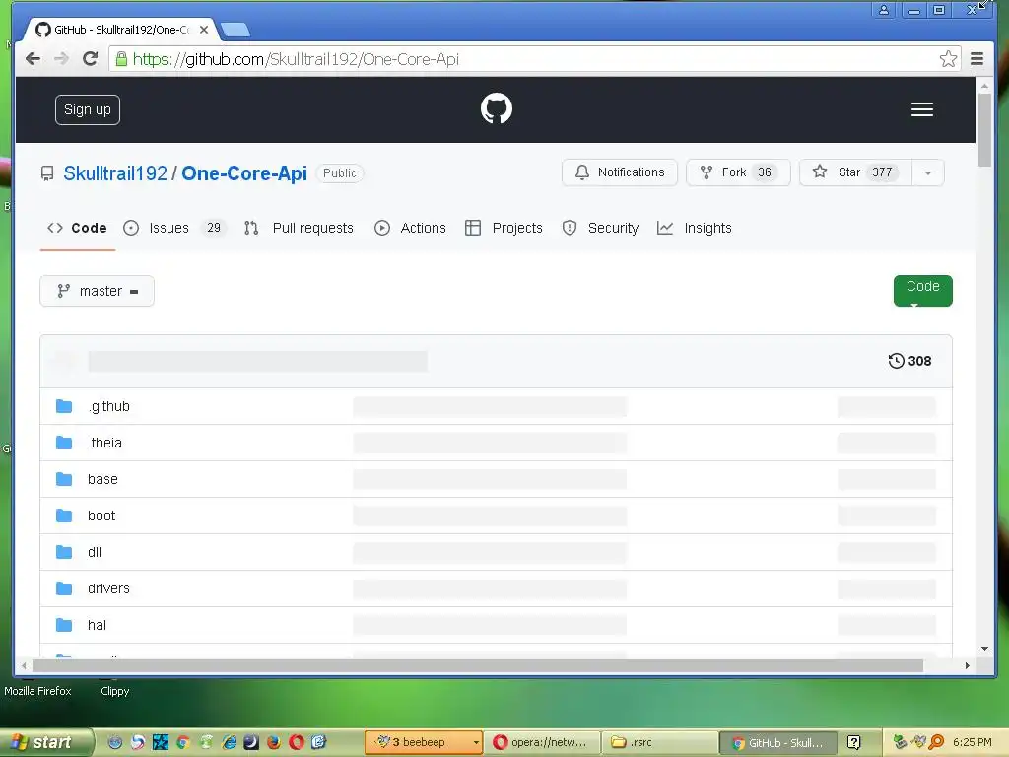Open the Skulltrail192 owner link
This screenshot has width=1009, height=757.
click(x=115, y=173)
